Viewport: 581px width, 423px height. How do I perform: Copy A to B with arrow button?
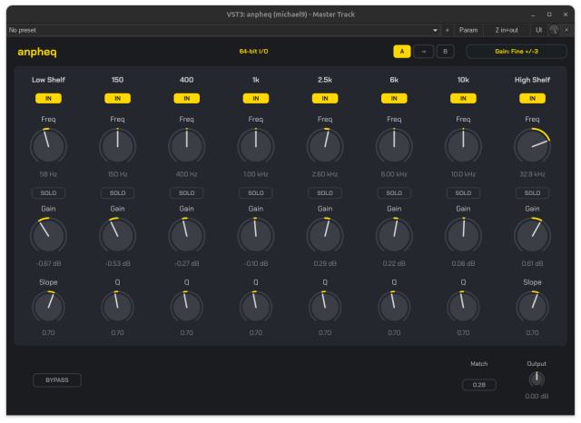(x=424, y=52)
